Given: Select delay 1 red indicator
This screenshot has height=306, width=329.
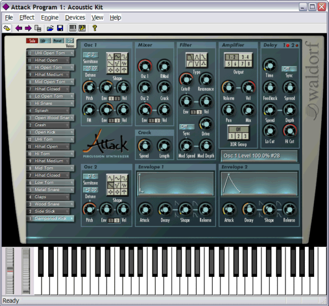Looking at the screenshot, I should coord(288,46).
